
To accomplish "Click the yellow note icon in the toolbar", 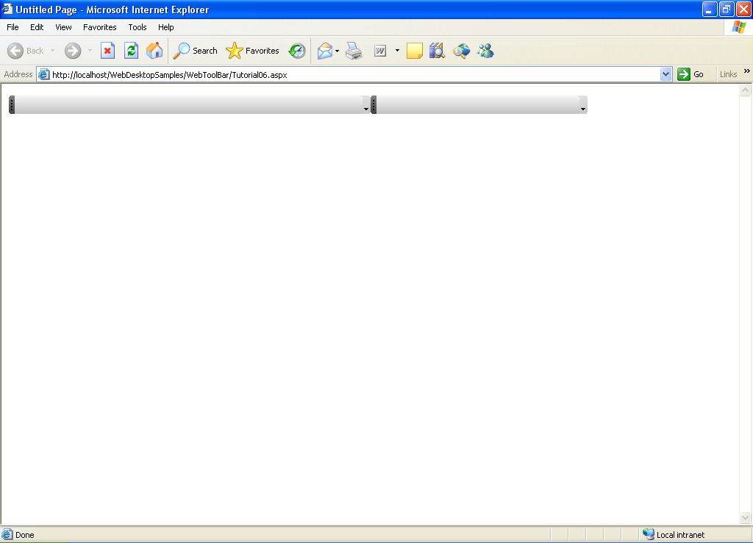I will click(x=414, y=51).
